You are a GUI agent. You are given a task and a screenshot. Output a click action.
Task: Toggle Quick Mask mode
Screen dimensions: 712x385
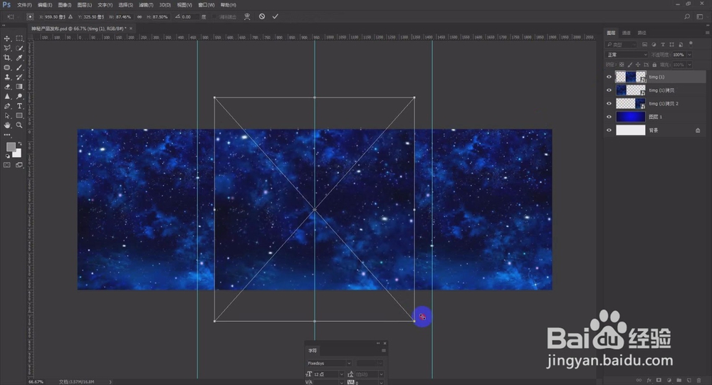(7, 165)
